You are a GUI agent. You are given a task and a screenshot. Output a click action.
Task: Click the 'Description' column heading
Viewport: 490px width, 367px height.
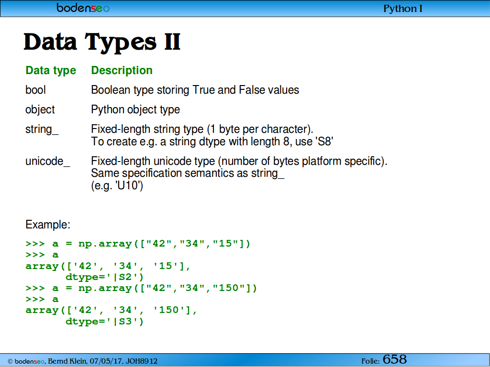pyautogui.click(x=122, y=71)
